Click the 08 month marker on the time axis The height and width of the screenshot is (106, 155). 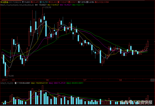point(121,80)
